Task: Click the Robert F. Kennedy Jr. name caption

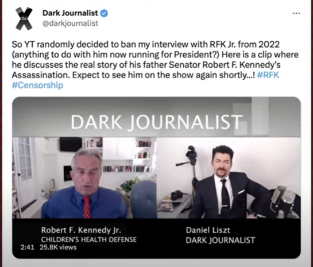Action: (x=81, y=230)
